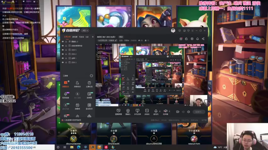Image resolution: width=268 pixels, height=150 pixels.
Task: Open the box icon left of the bell
Action: [x=192, y=39]
